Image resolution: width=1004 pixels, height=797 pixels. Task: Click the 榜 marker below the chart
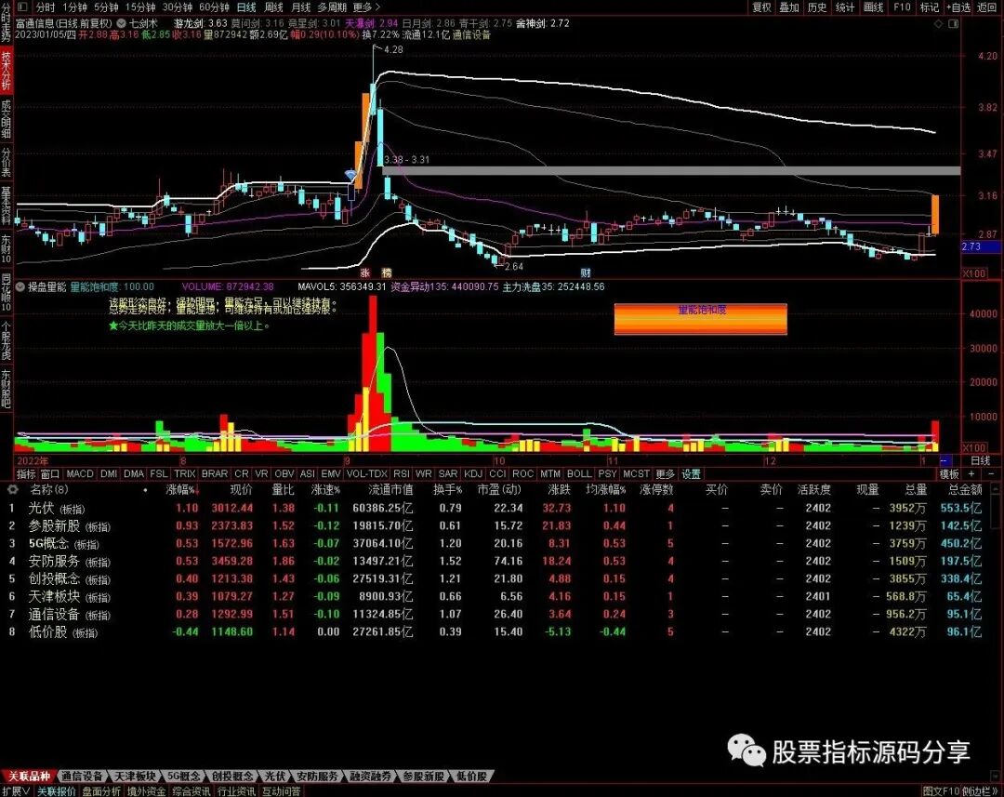tap(387, 272)
